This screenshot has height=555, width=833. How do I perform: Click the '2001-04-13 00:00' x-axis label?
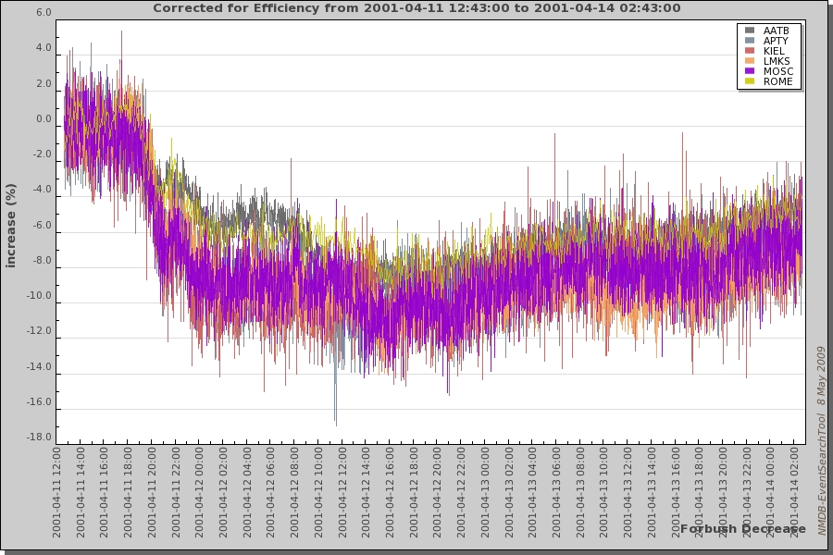(484, 492)
